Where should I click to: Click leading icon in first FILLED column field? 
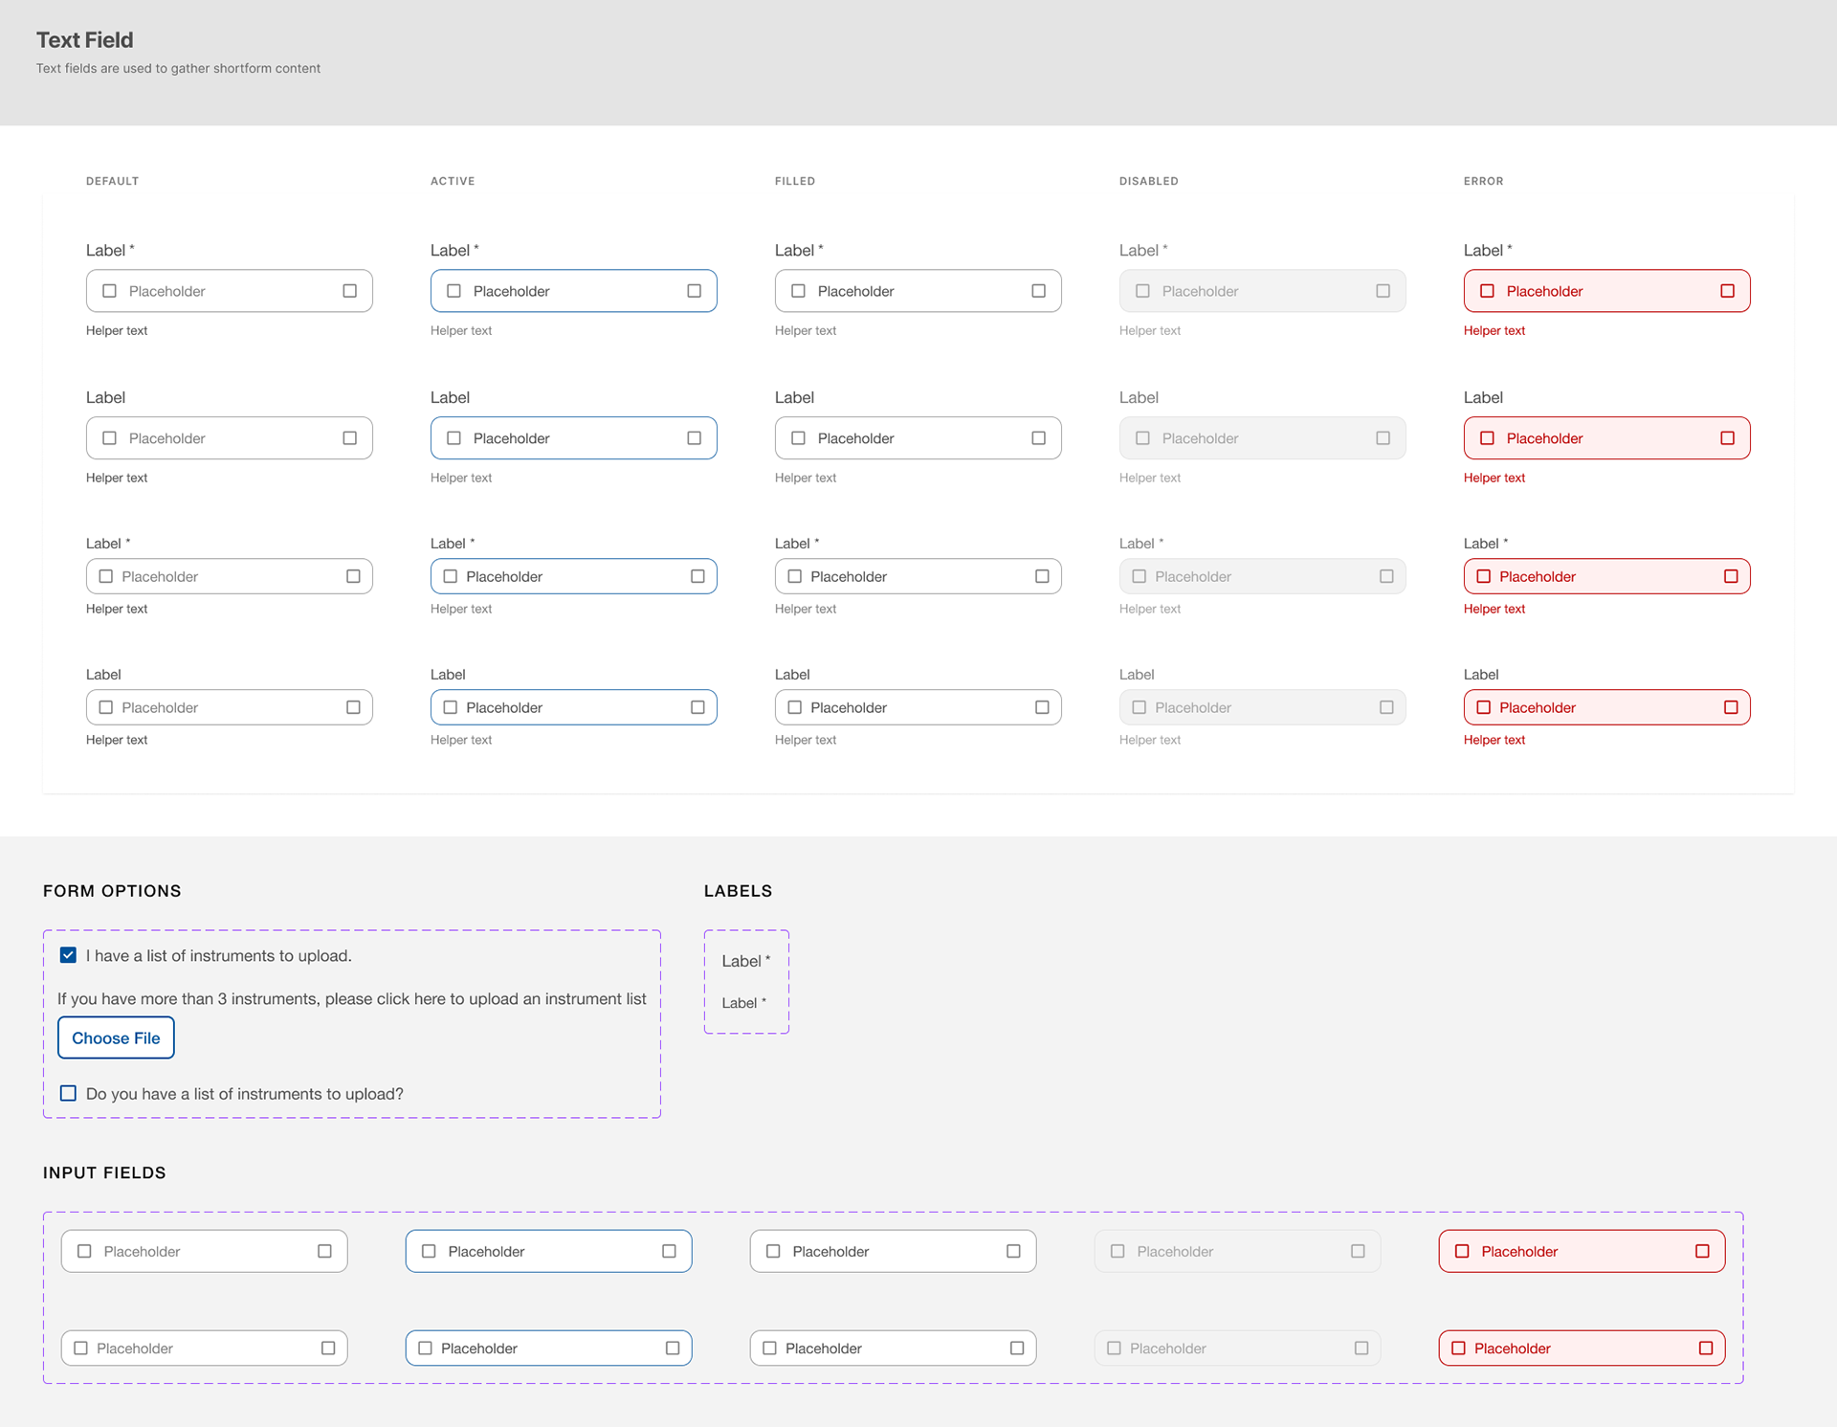click(798, 291)
